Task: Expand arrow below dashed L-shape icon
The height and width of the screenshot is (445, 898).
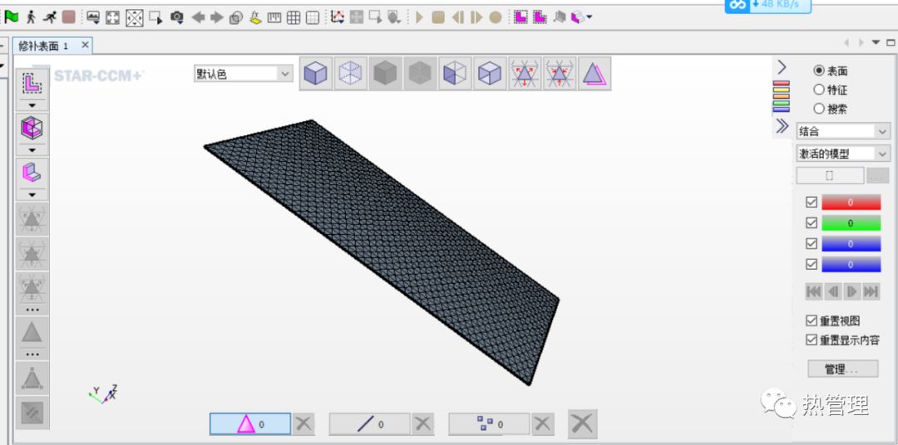Action: click(x=32, y=105)
